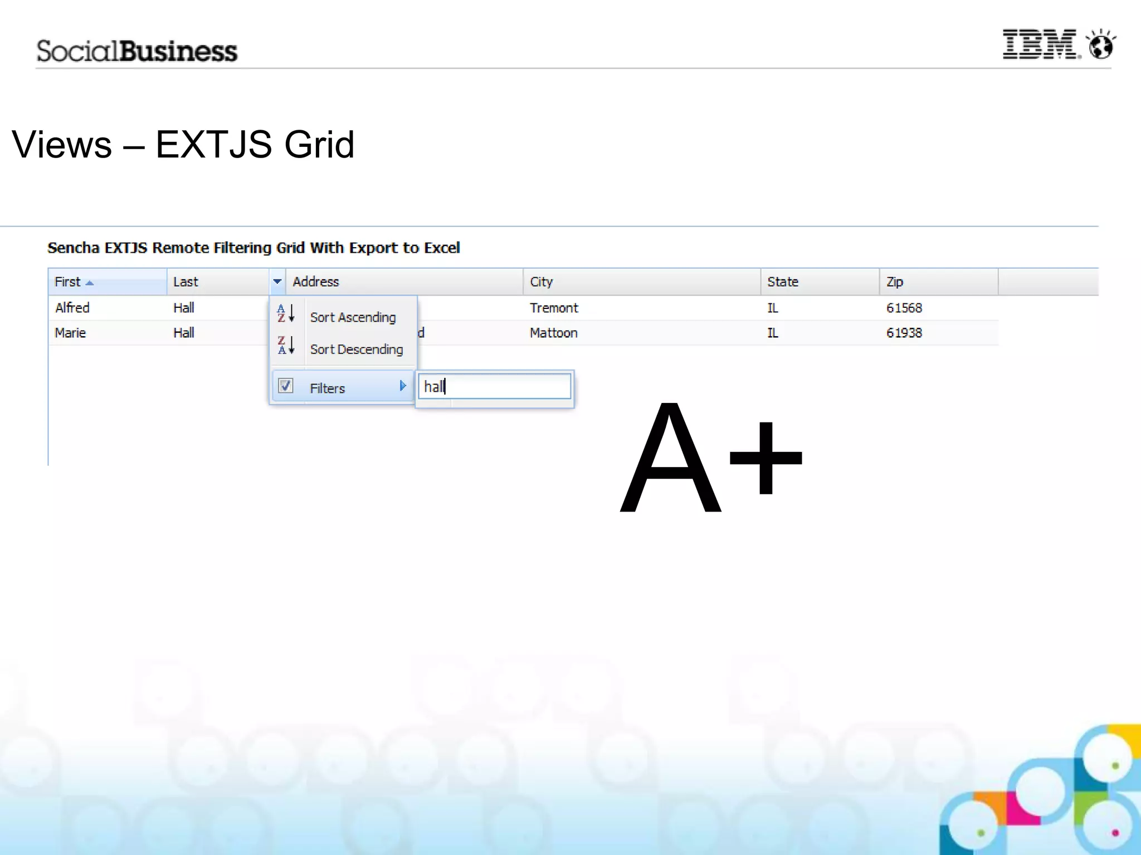Image resolution: width=1141 pixels, height=855 pixels.
Task: Click IL in the Mattoon row
Action: pos(773,333)
